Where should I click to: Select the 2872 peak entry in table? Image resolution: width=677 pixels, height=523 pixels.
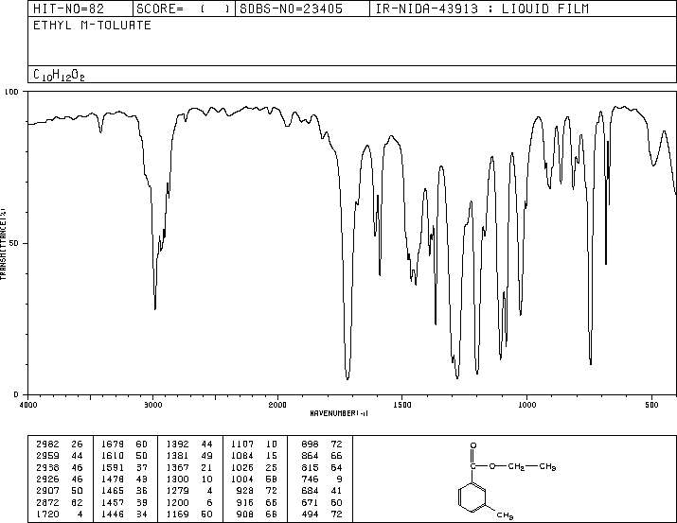tap(48, 502)
